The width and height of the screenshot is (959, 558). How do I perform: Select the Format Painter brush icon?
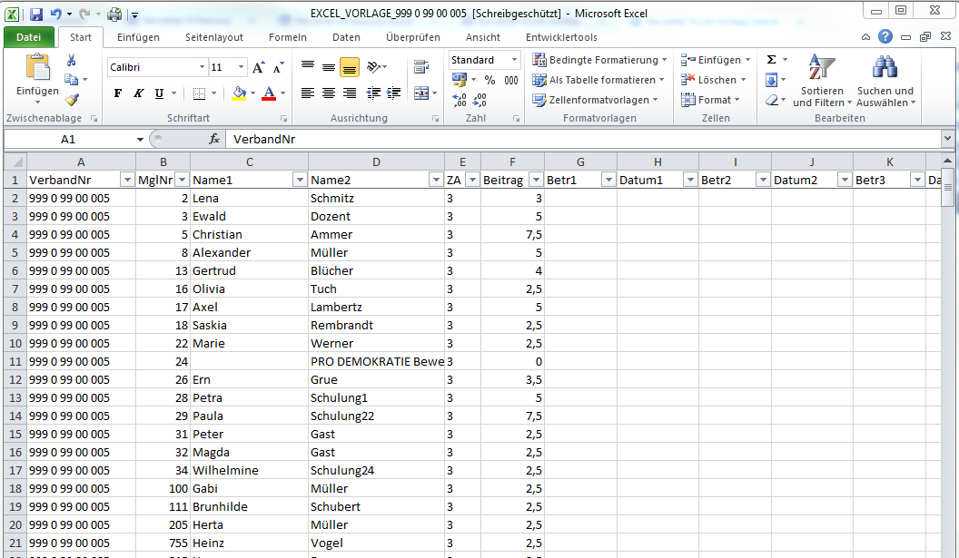71,100
